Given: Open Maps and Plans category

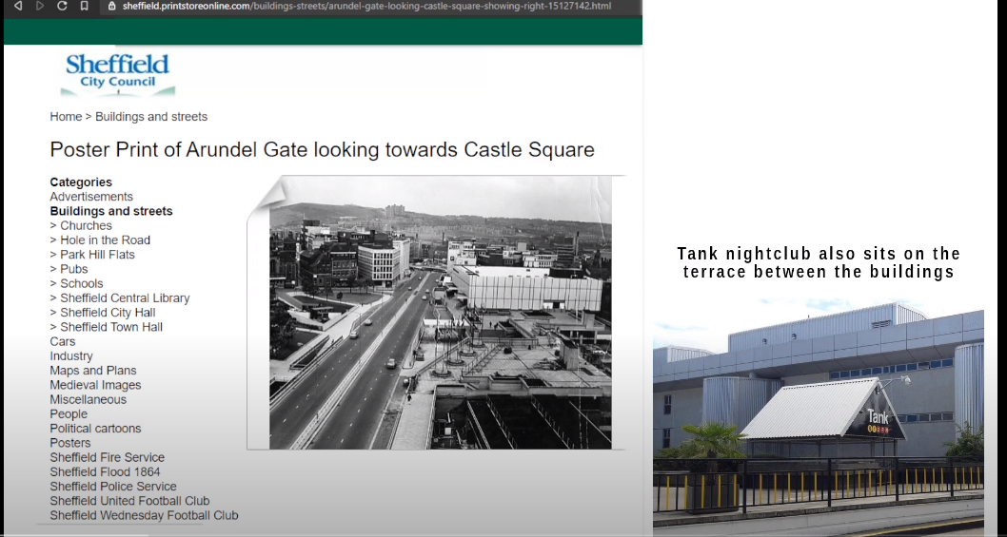Looking at the screenshot, I should 93,371.
